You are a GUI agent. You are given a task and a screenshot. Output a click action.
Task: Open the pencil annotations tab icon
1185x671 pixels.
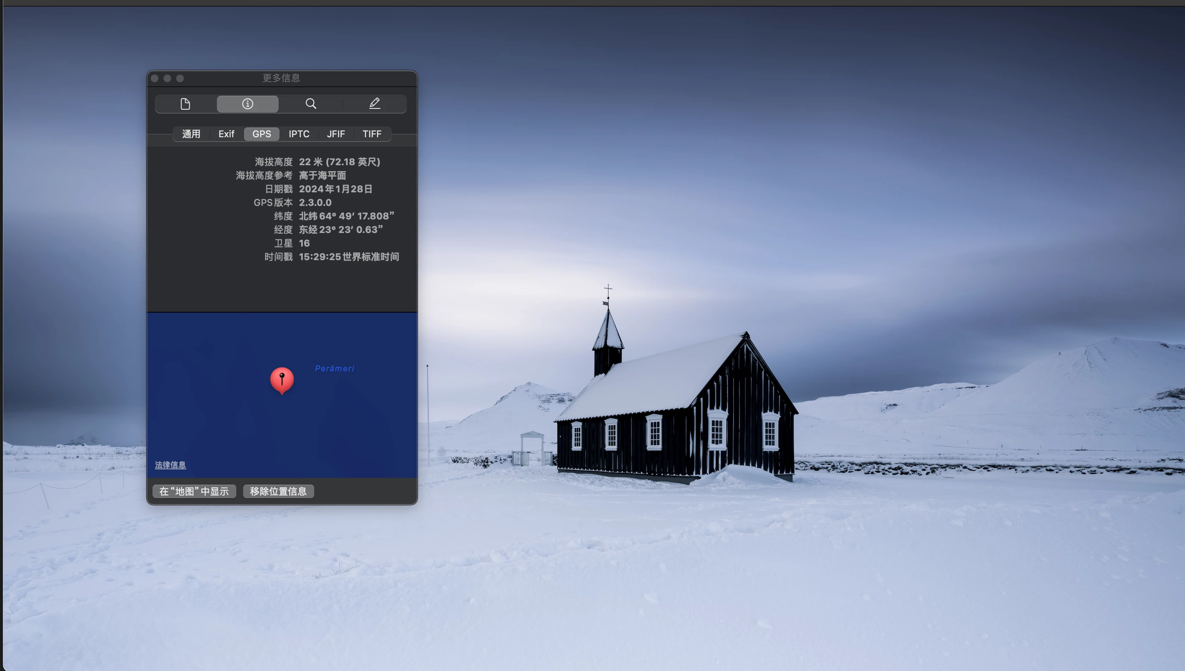(x=374, y=104)
